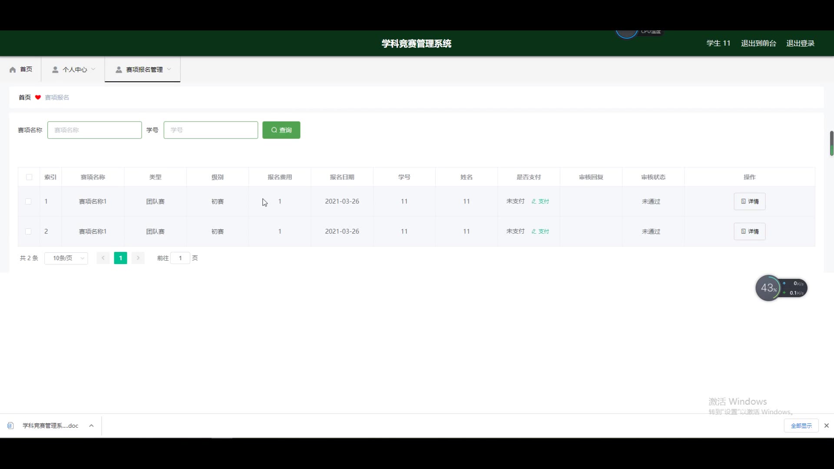Focus the 赛项名称 search input field
This screenshot has height=469, width=834.
(x=94, y=130)
